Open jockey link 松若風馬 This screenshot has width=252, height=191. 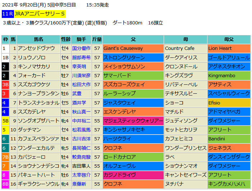pos(81,130)
